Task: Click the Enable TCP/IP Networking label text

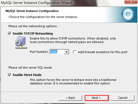Action: coord(33,33)
